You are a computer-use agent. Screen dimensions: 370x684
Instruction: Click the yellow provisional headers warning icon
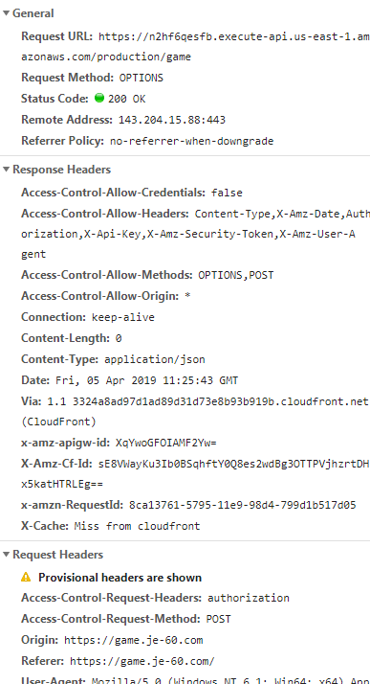[x=26, y=578]
